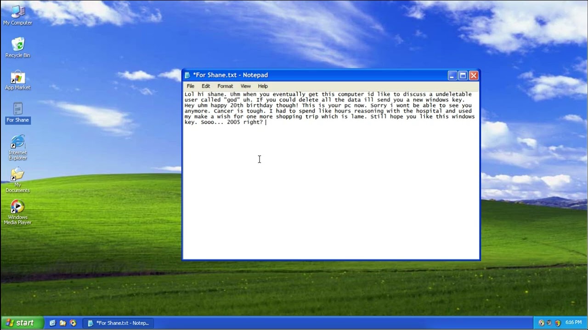Launch App Market desktop shortcut
This screenshot has height=330, width=588.
point(17,80)
